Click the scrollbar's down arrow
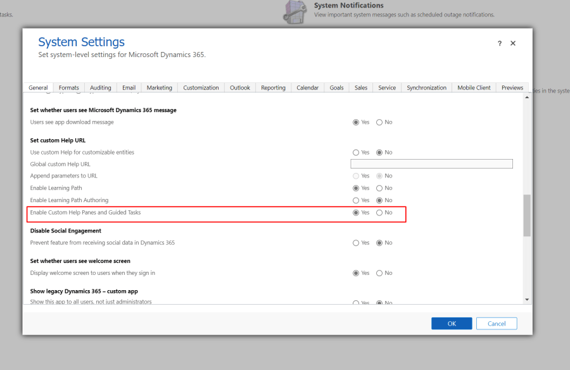570x370 pixels. tap(526, 299)
